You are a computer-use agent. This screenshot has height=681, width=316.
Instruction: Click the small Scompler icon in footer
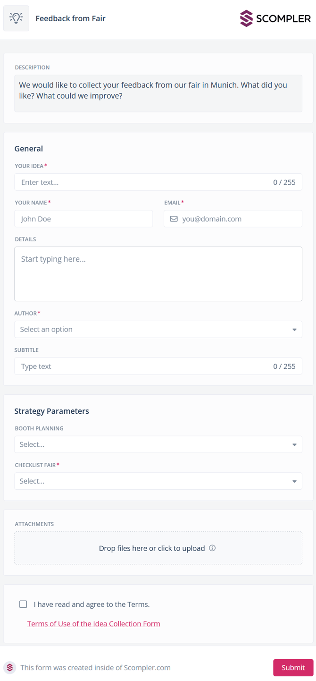(x=10, y=667)
